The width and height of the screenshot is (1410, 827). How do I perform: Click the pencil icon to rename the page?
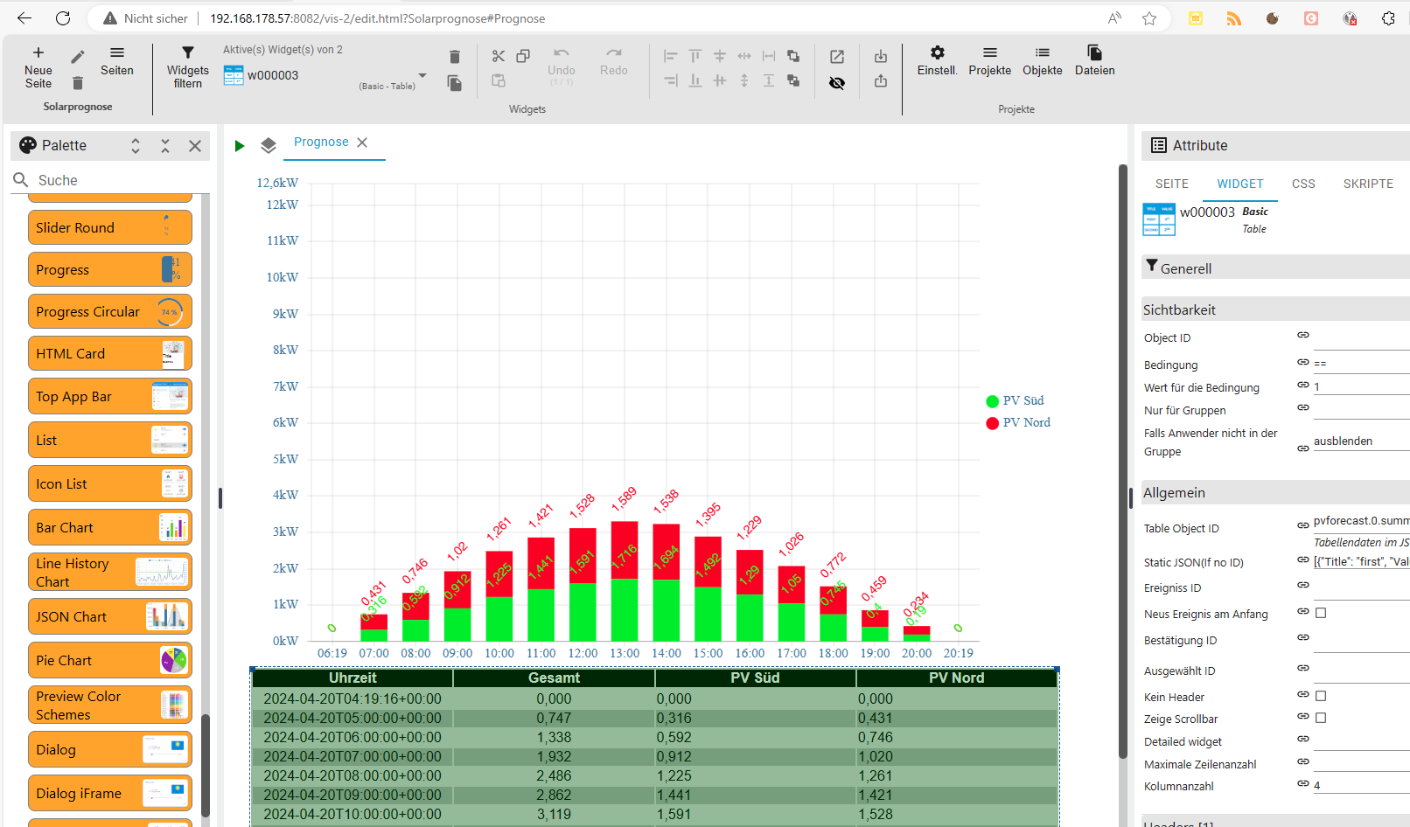pos(78,57)
